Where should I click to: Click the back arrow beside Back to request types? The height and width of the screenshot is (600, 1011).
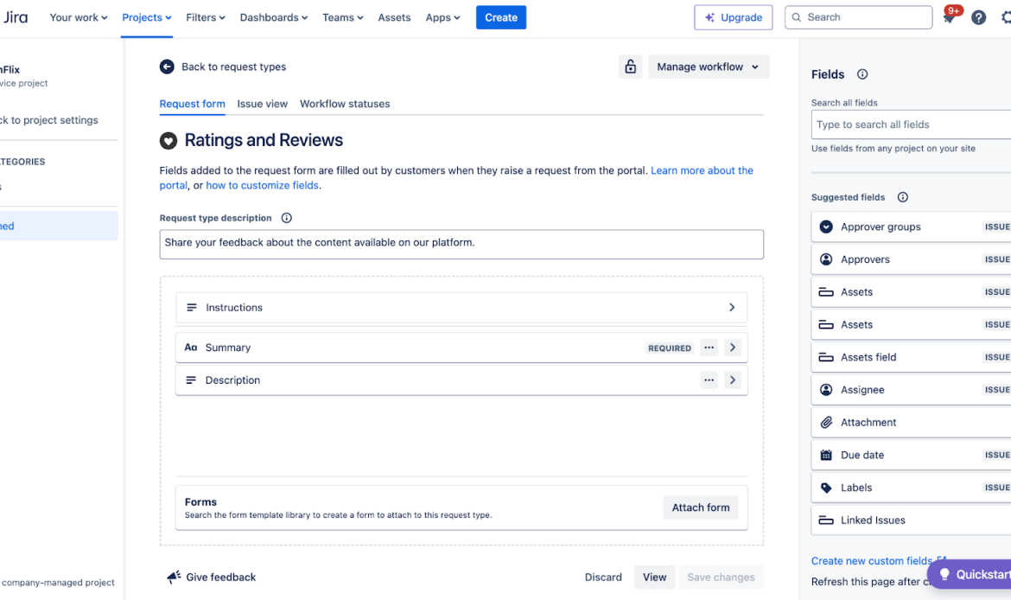166,66
